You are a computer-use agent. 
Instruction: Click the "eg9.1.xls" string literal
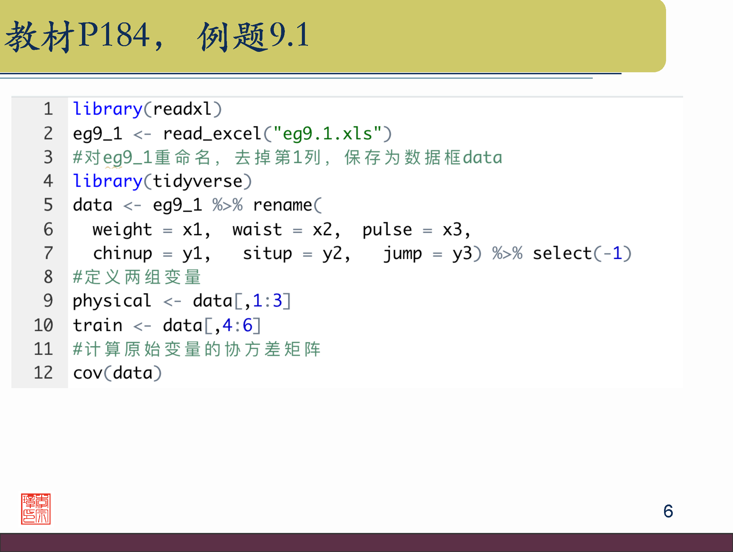tap(327, 134)
